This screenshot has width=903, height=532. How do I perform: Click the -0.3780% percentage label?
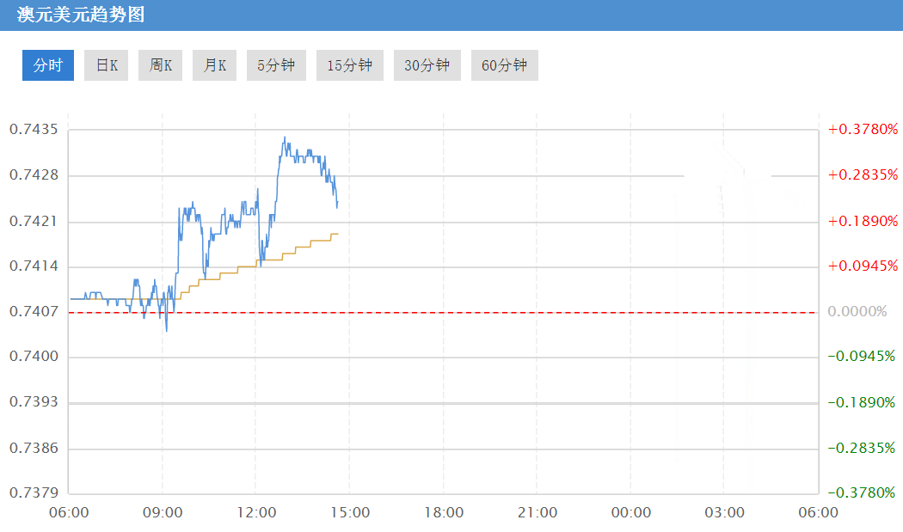pos(862,492)
